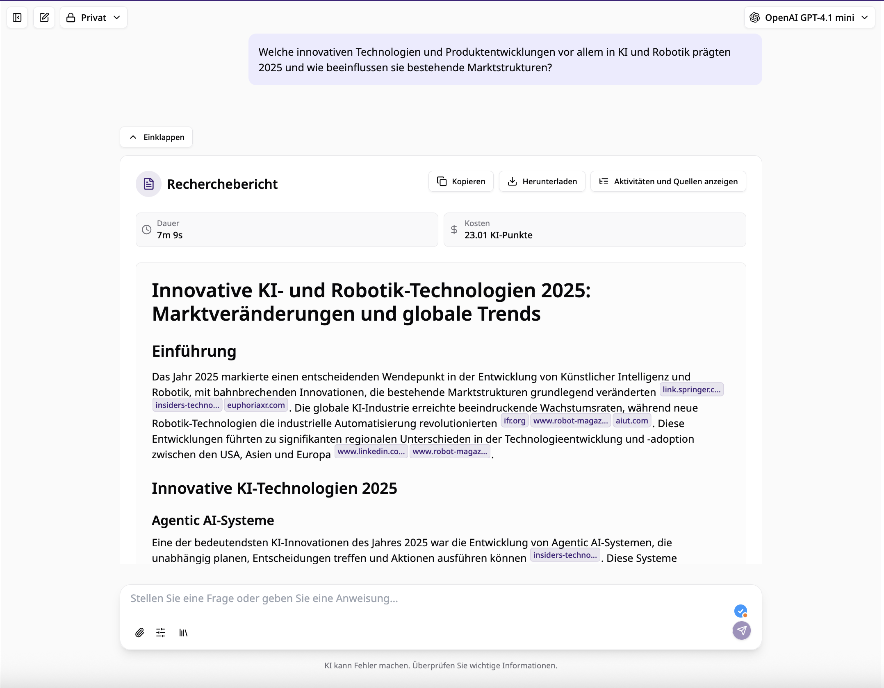Open the Privat visibility dropdown
Image resolution: width=884 pixels, height=688 pixels.
click(93, 17)
